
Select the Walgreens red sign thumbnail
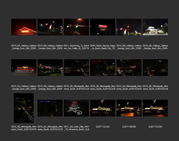pyautogui.click(x=103, y=27)
